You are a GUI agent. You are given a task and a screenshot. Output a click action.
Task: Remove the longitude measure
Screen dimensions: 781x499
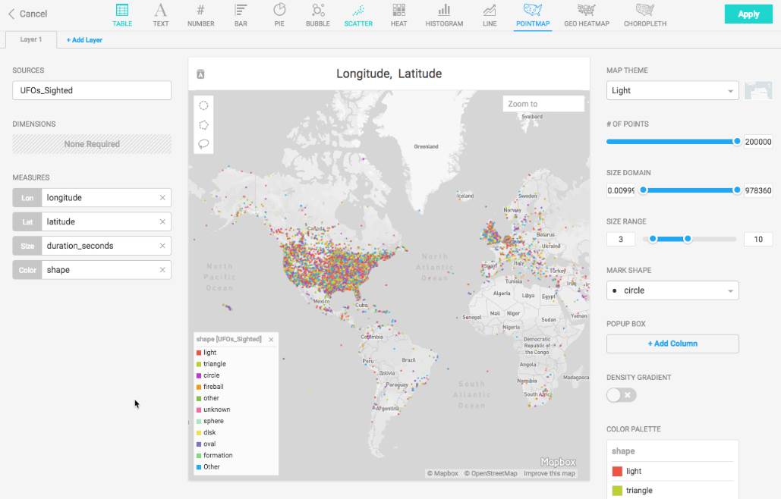pyautogui.click(x=162, y=198)
